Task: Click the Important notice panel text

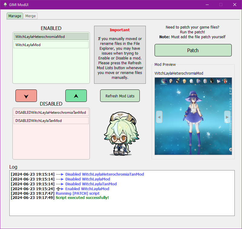Action: pos(120,55)
